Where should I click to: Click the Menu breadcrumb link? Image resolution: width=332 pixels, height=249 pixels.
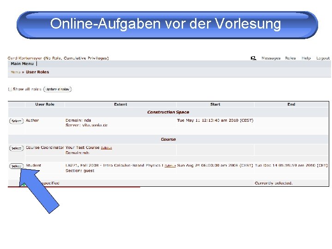point(16,72)
